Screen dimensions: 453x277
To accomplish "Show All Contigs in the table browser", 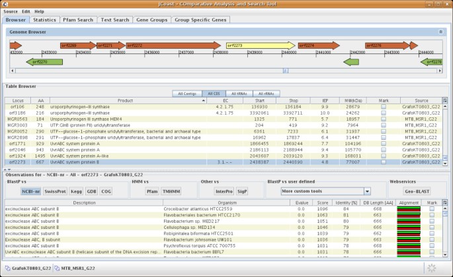I will [x=187, y=94].
